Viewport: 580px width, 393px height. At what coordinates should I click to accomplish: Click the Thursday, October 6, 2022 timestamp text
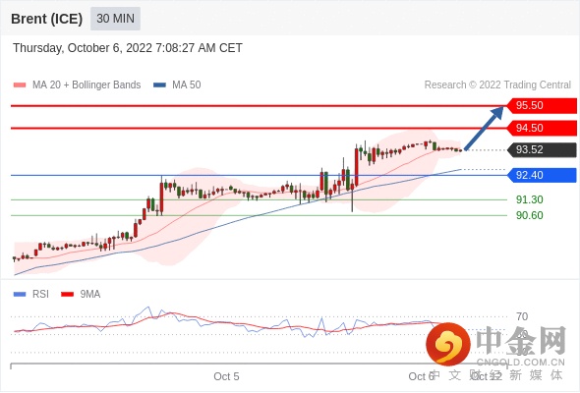click(x=128, y=48)
